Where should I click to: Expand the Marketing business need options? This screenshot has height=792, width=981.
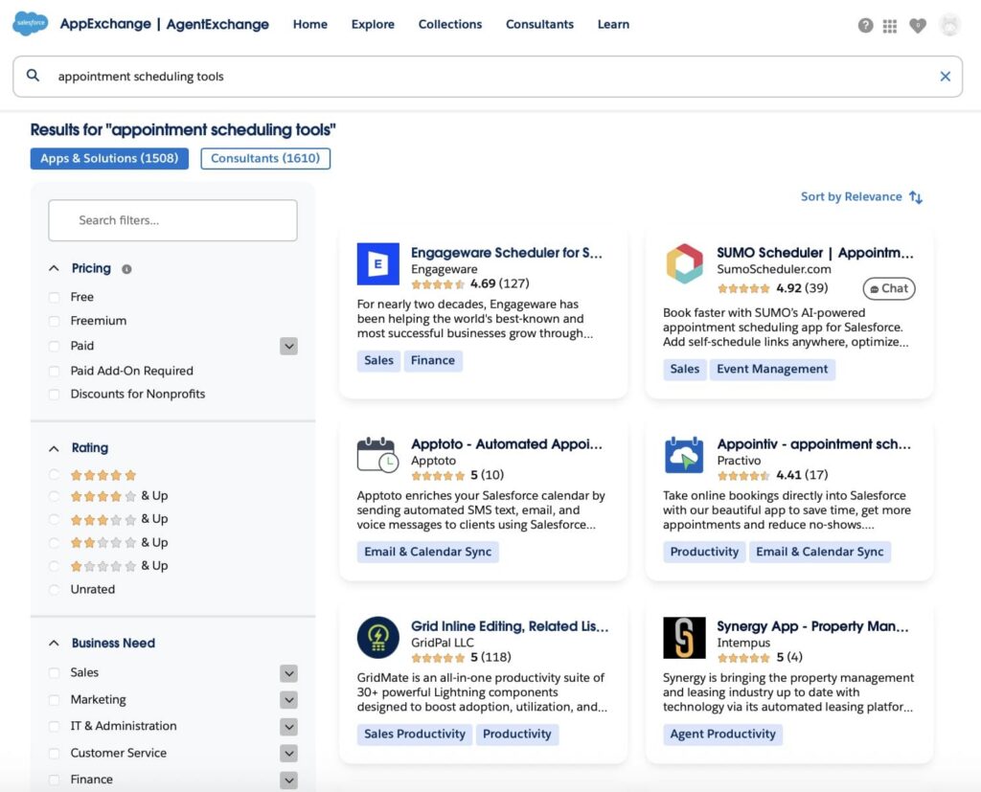coord(288,699)
